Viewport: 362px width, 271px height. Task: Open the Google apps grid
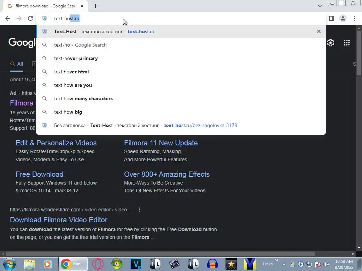coord(347,43)
